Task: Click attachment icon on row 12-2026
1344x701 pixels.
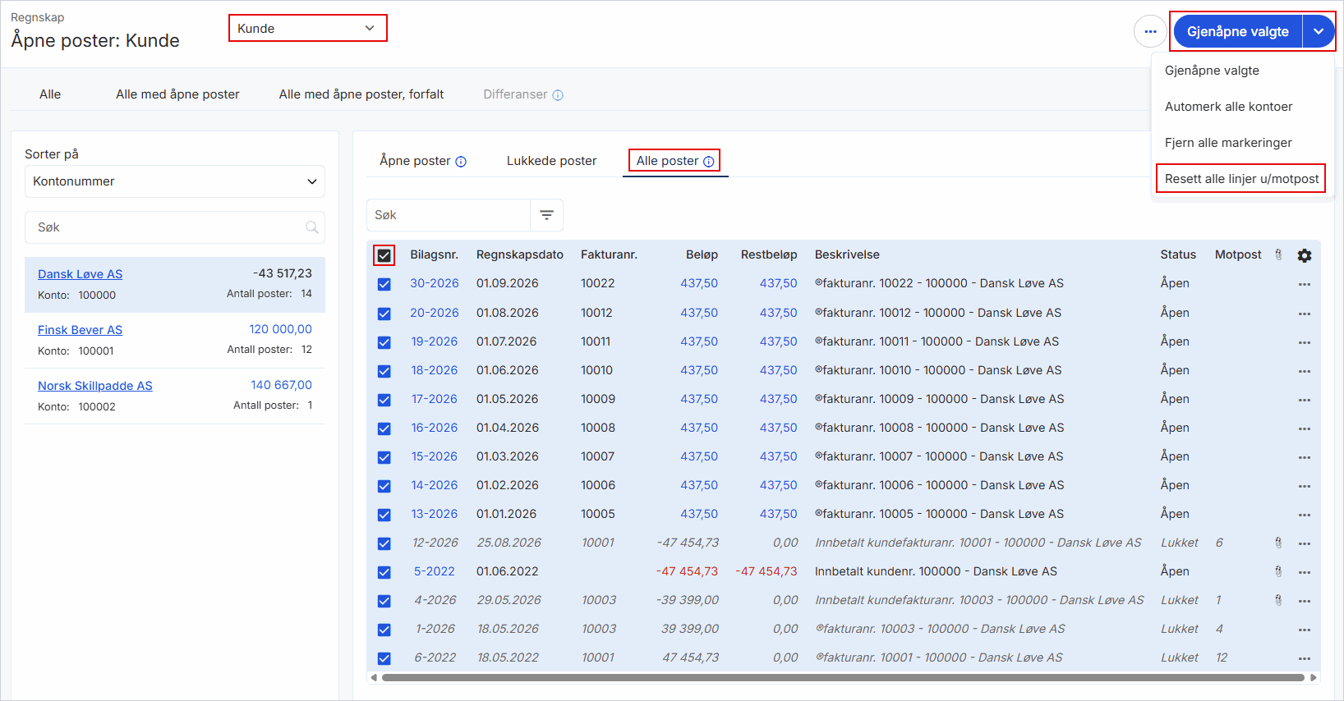Action: (x=1278, y=543)
